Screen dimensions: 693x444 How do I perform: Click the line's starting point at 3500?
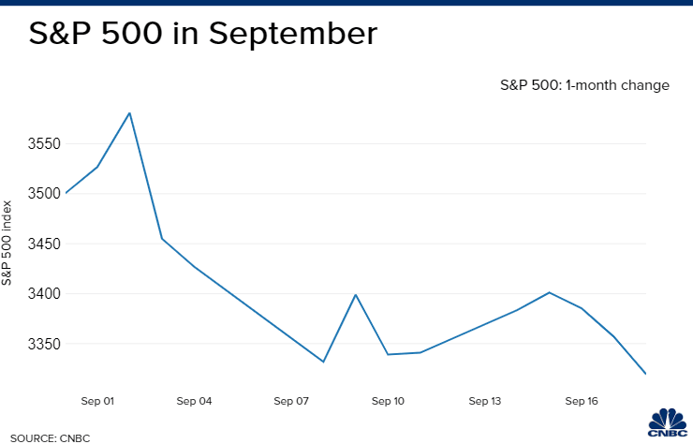point(66,193)
